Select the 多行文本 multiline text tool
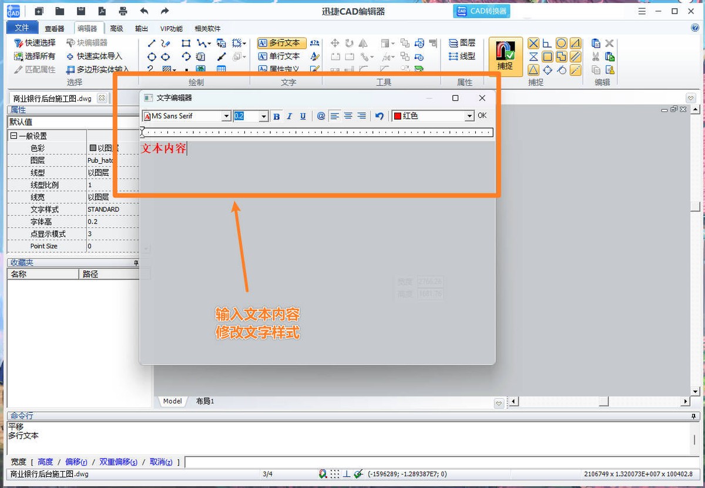Image resolution: width=705 pixels, height=488 pixels. click(281, 43)
